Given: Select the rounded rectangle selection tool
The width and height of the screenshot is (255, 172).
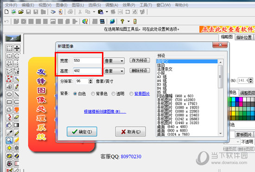Looking at the screenshot, I should click(9, 56).
